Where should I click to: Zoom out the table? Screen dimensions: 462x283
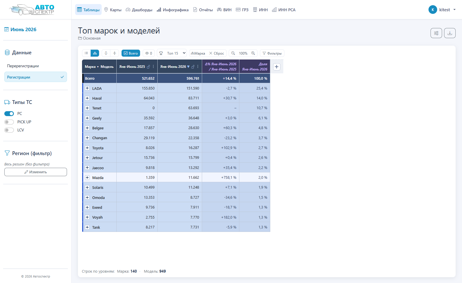point(233,53)
